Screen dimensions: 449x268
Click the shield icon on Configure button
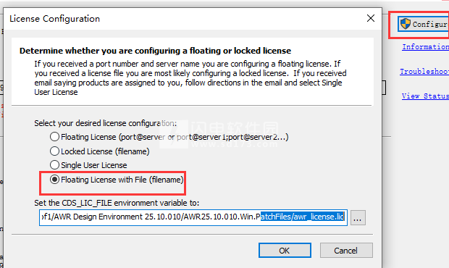coord(406,24)
